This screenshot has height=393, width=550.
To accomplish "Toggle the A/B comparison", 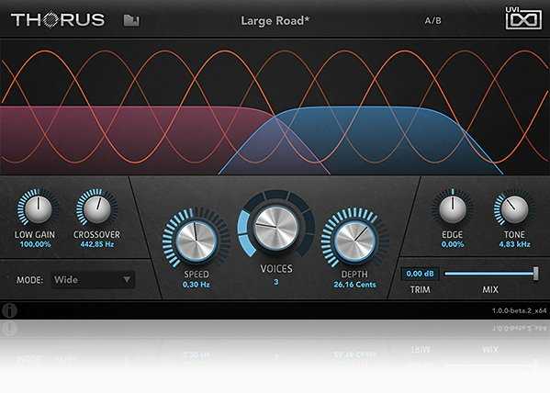I will [432, 20].
